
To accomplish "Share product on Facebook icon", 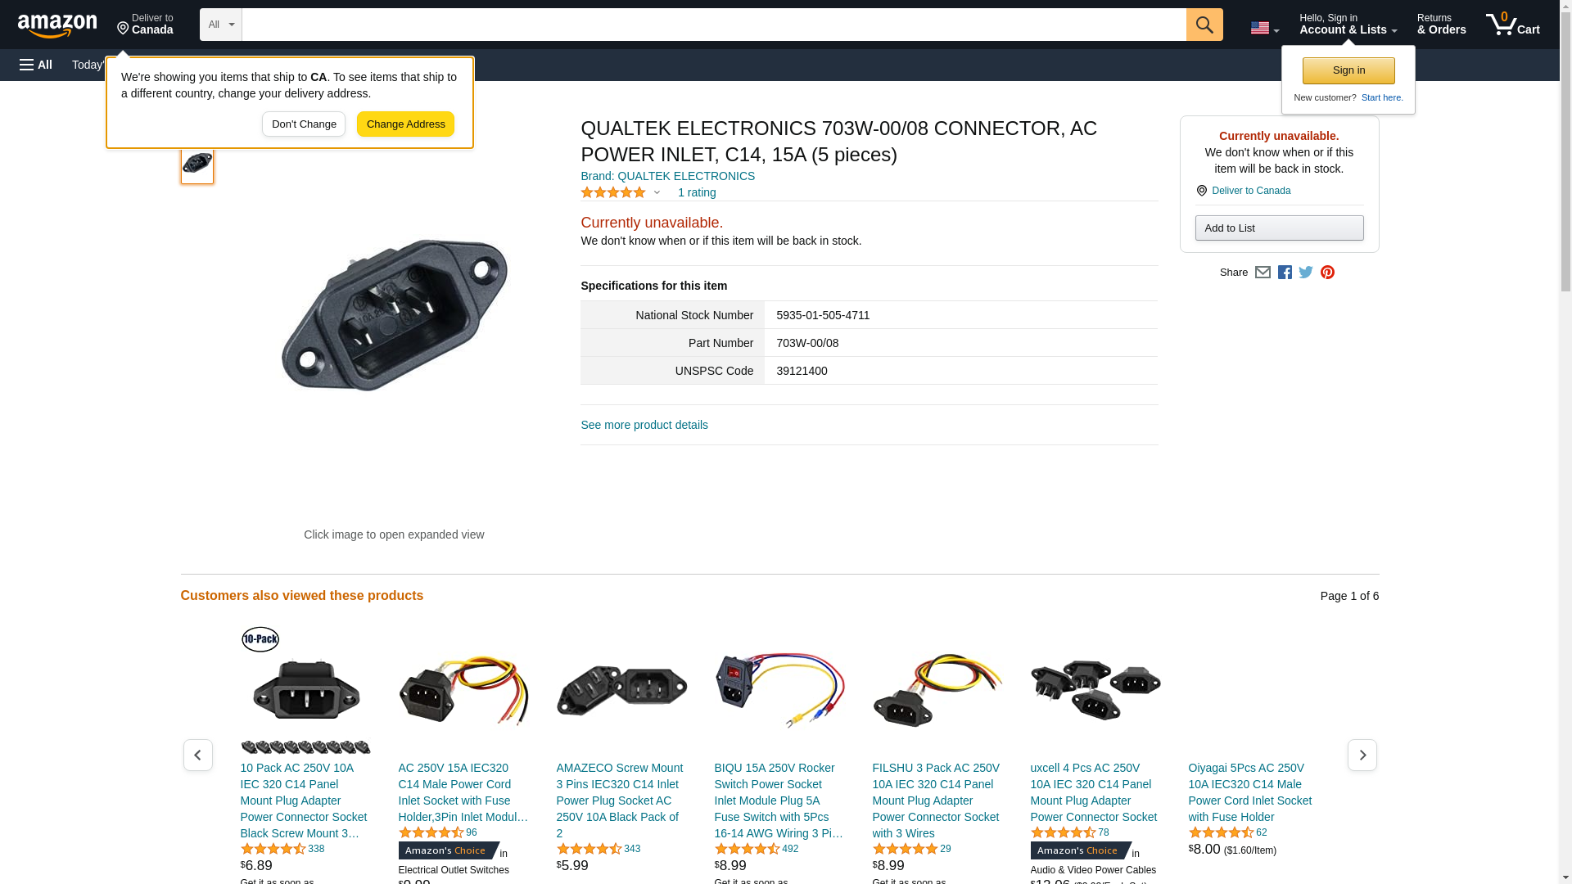I will [1285, 273].
